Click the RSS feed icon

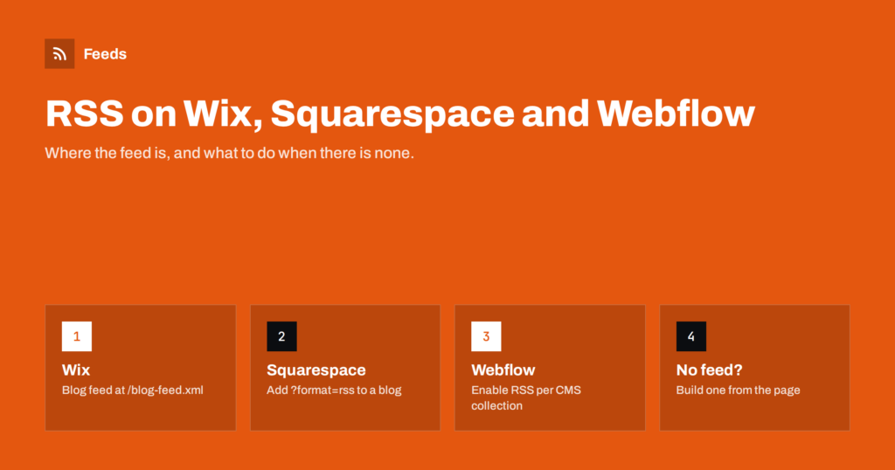[x=59, y=53]
